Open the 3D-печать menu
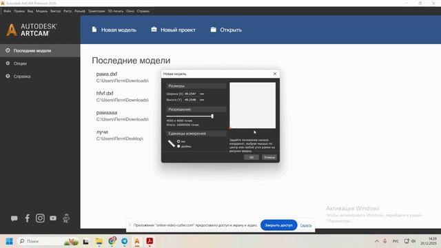 [x=115, y=11]
